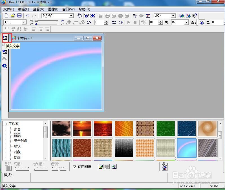Viewport: 225px width, 190px height.
Task: Save the project with the floppy icon
Action: click(19, 15)
